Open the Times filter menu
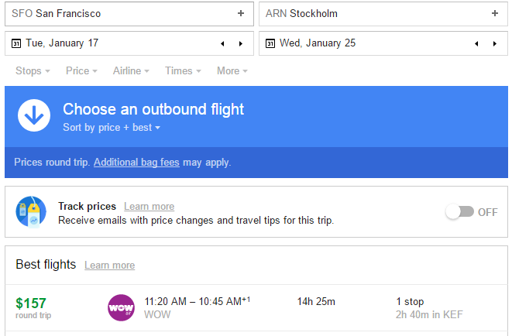 point(183,70)
